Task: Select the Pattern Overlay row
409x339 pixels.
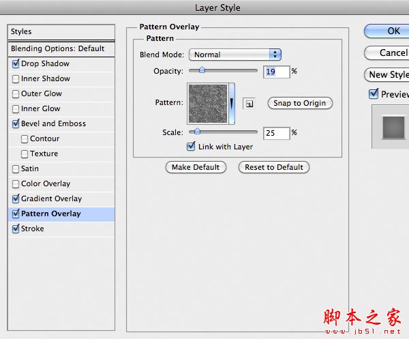Action: click(x=61, y=214)
